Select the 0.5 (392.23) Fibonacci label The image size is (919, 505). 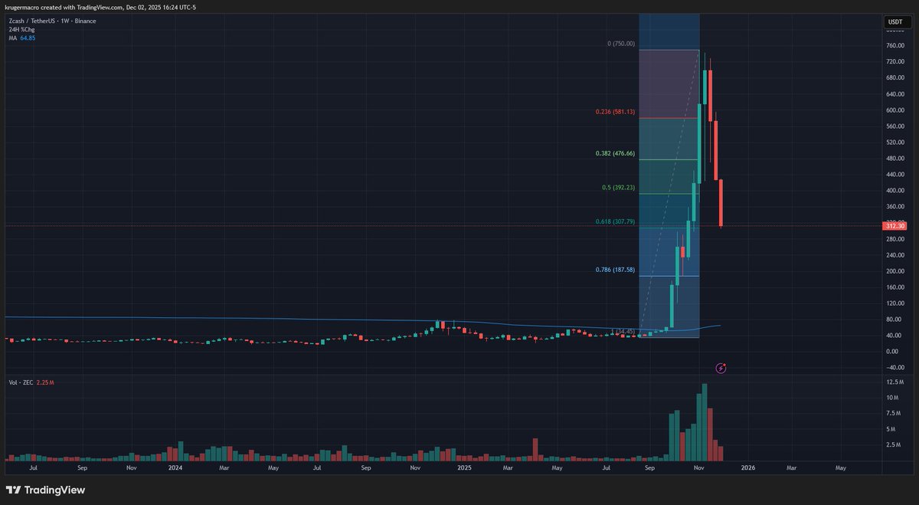[618, 187]
